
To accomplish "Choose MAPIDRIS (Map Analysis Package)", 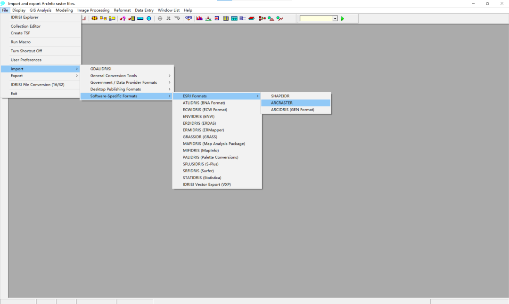I will (x=217, y=144).
